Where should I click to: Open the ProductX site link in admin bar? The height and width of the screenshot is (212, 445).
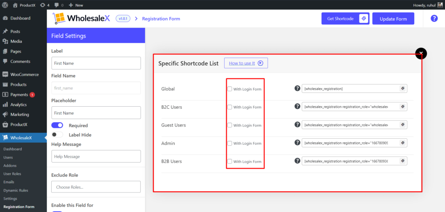pyautogui.click(x=24, y=5)
